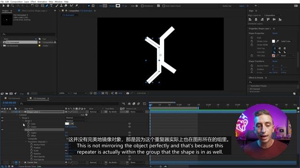Select the Type text tool
The width and height of the screenshot is (300, 168).
pyautogui.click(x=51, y=6)
